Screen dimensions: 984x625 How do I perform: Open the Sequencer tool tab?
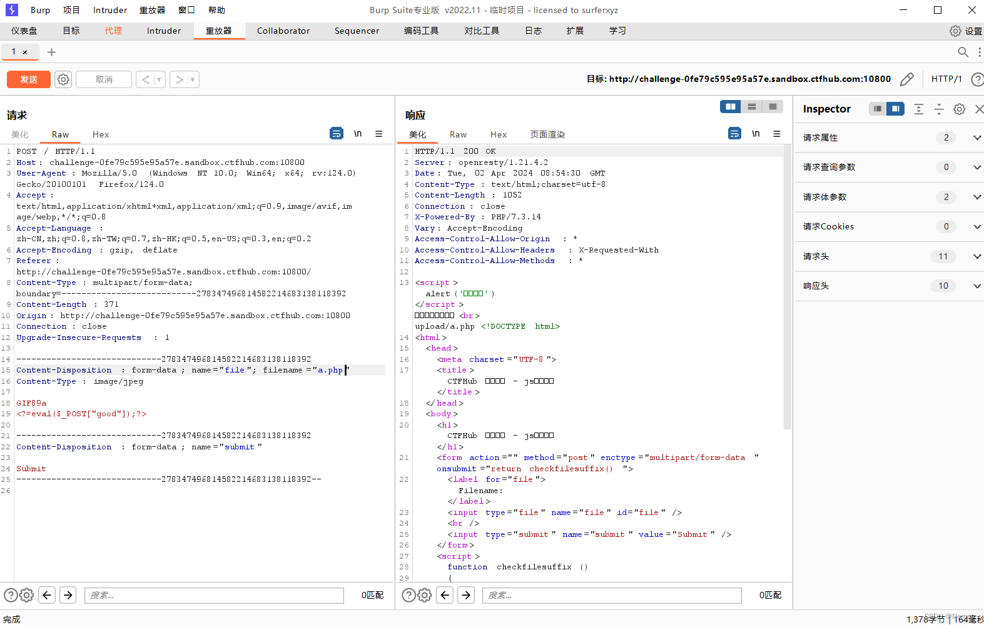click(357, 31)
